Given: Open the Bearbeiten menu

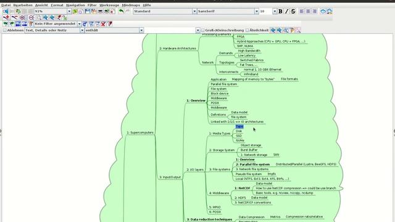Looking at the screenshot, I should coord(23,5).
